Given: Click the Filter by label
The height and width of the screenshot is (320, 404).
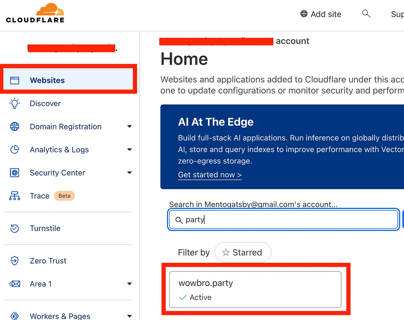Looking at the screenshot, I should click(x=194, y=253).
